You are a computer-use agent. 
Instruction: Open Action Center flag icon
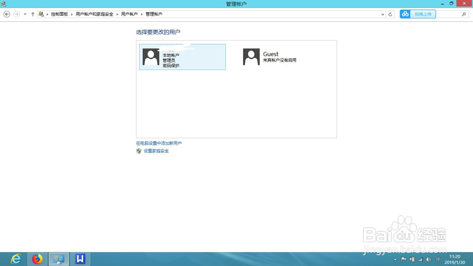403,259
